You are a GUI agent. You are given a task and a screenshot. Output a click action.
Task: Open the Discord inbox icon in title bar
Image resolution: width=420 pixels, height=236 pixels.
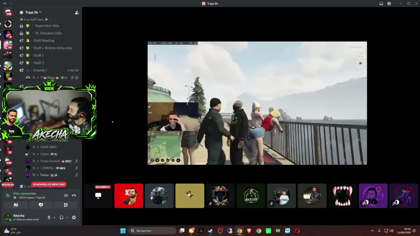(381, 4)
